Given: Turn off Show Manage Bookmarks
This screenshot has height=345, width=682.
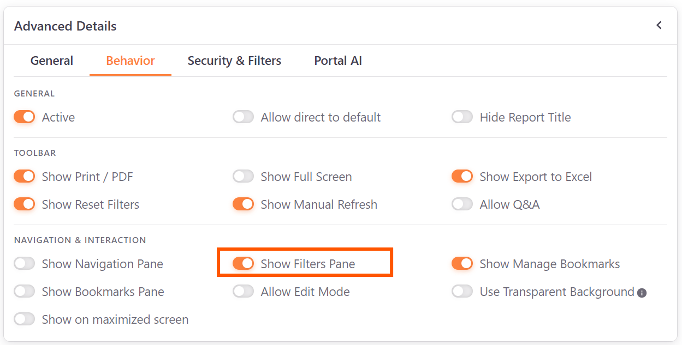Looking at the screenshot, I should coord(462,264).
